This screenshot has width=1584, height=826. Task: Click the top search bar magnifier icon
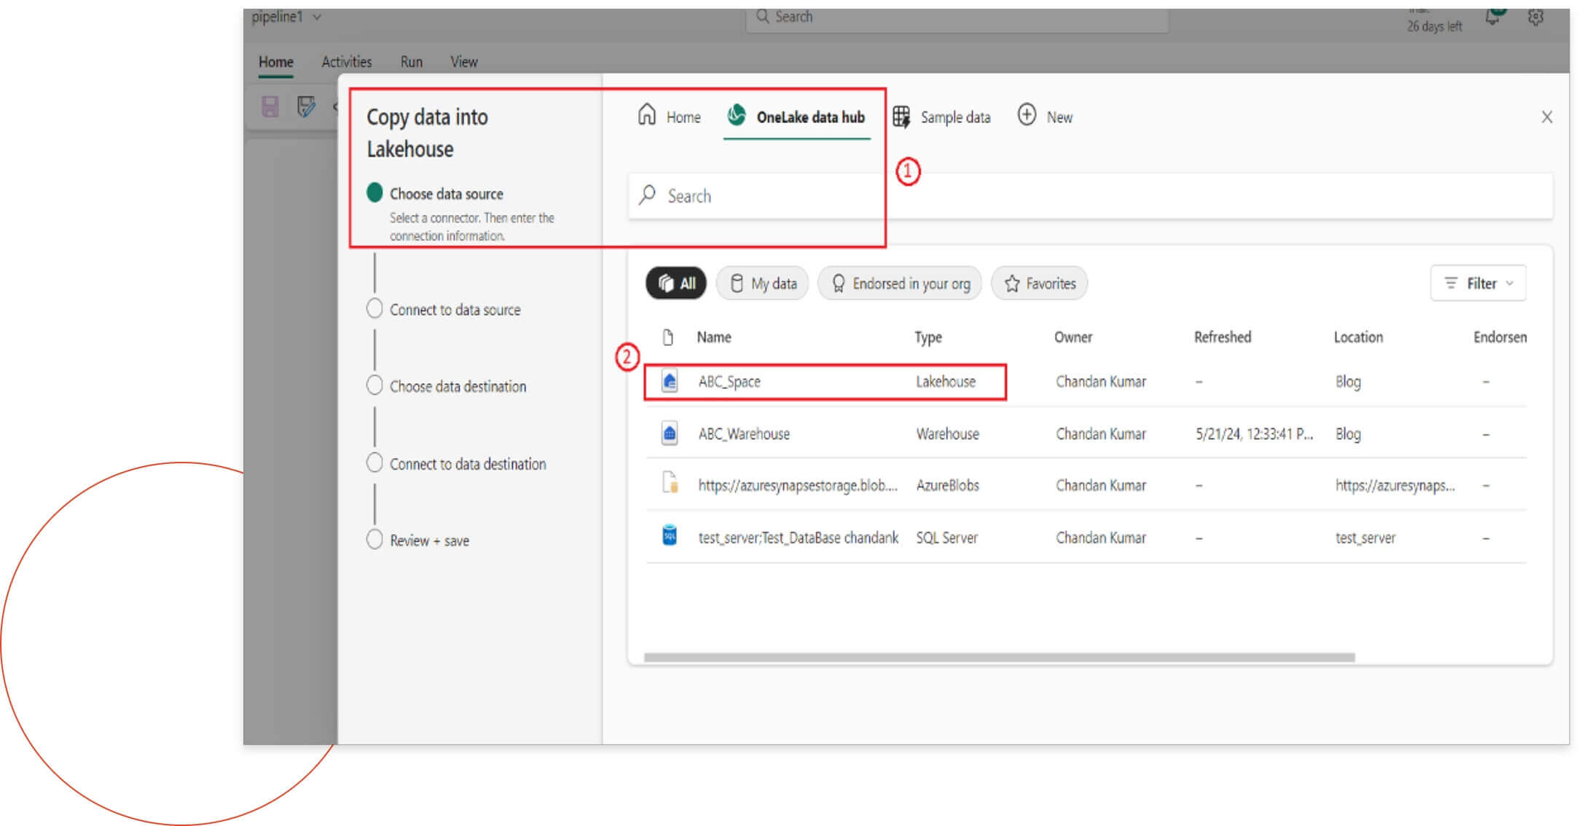(762, 16)
